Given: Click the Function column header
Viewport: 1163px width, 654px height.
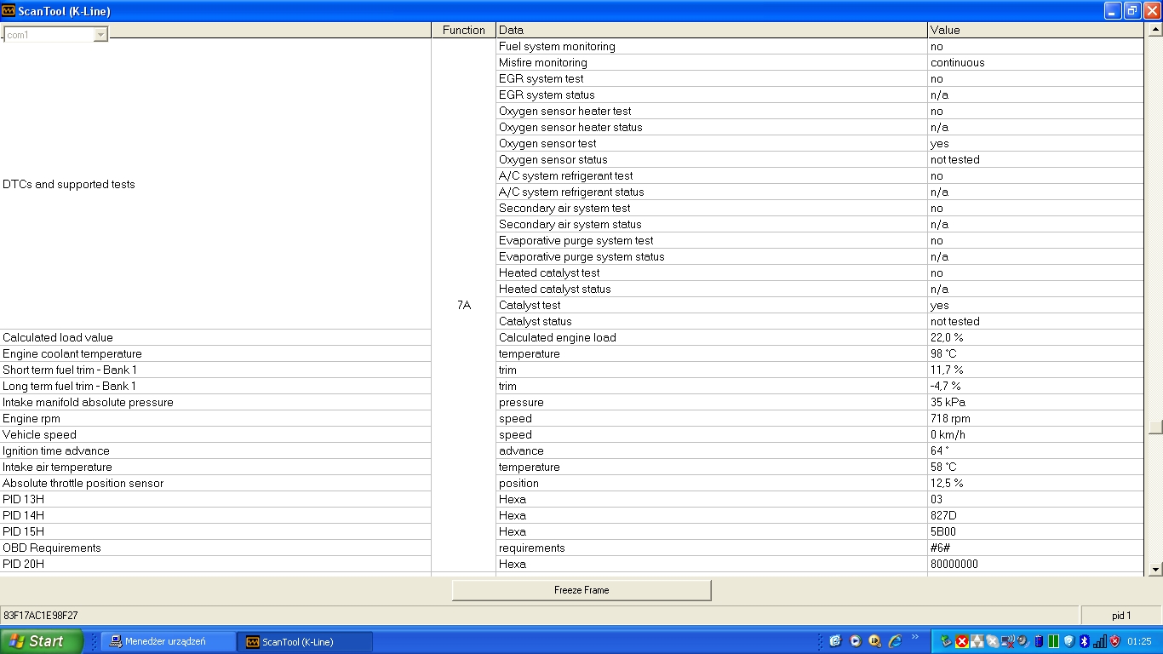Looking at the screenshot, I should (464, 30).
